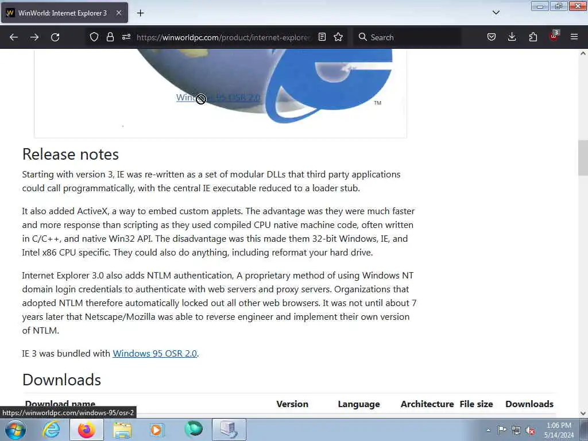Show hidden tray icons

tap(488, 430)
